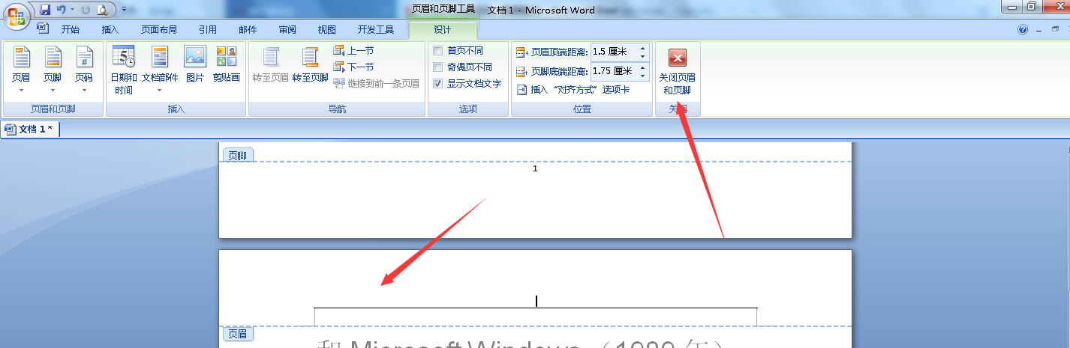
Task: Increase 页脚底端距离 with up spinner
Action: coord(643,67)
